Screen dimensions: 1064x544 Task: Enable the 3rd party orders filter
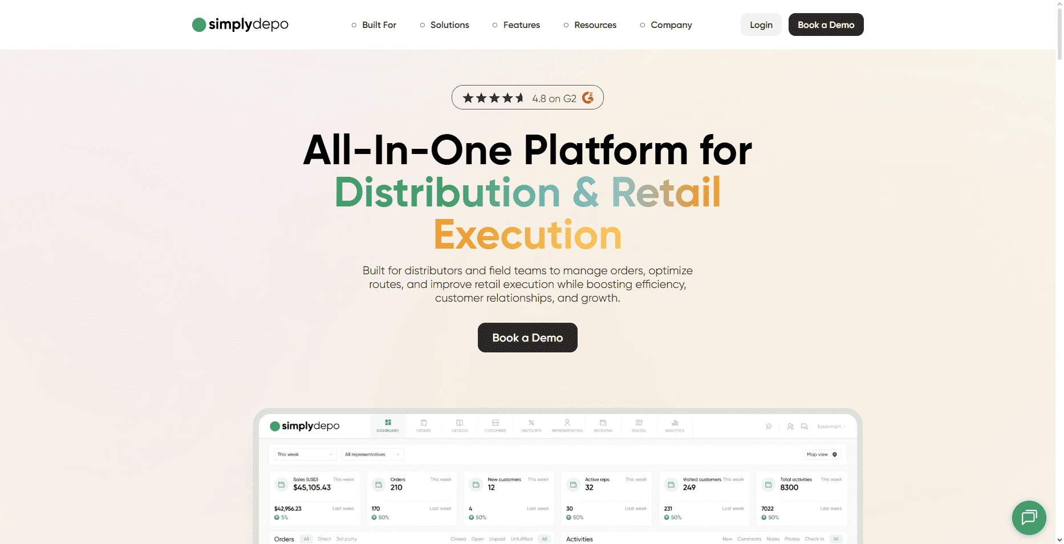click(x=346, y=538)
